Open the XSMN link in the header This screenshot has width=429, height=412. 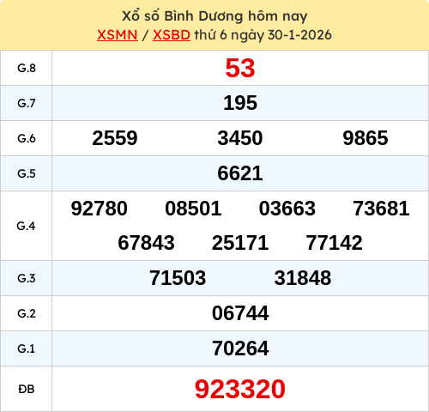tap(118, 35)
